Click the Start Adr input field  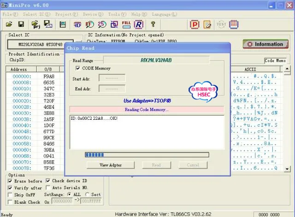pos(112,78)
